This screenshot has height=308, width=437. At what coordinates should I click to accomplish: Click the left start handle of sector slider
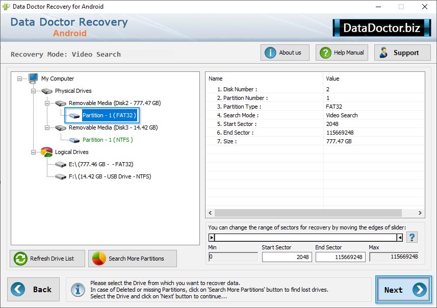pos(212,238)
